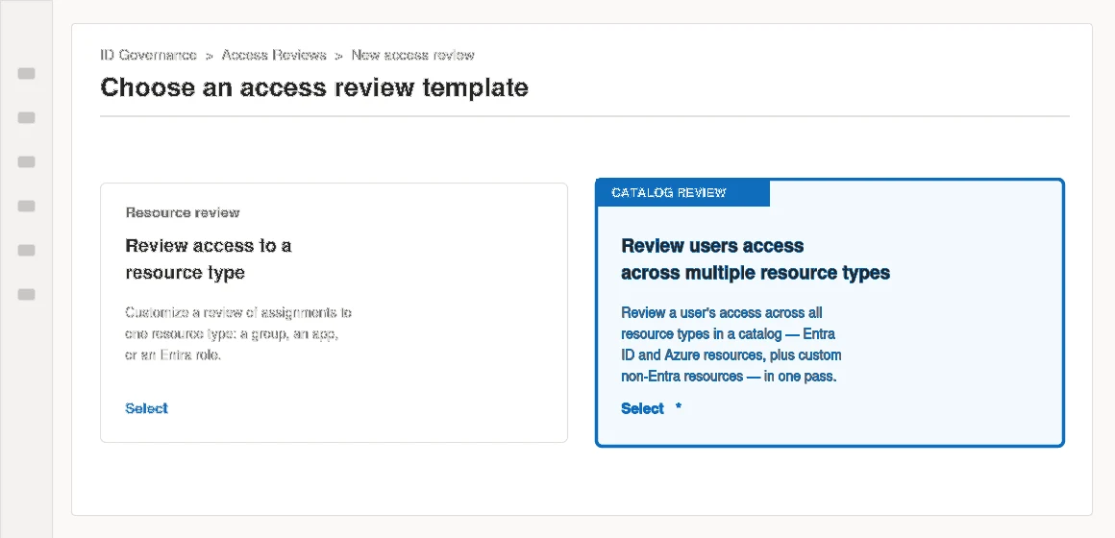Go to Access Reviews in the breadcrumb
The height and width of the screenshot is (538, 1115).
274,55
